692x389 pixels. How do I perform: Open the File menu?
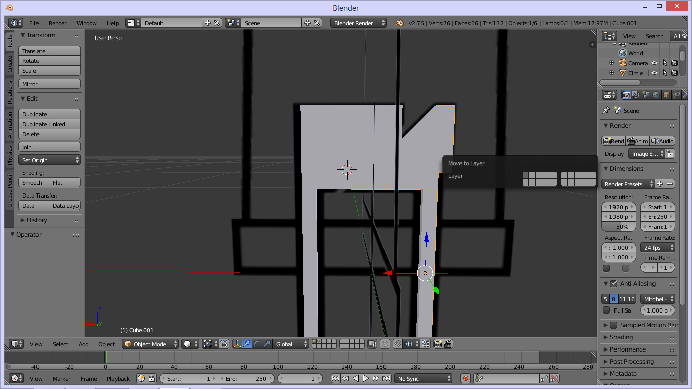34,23
